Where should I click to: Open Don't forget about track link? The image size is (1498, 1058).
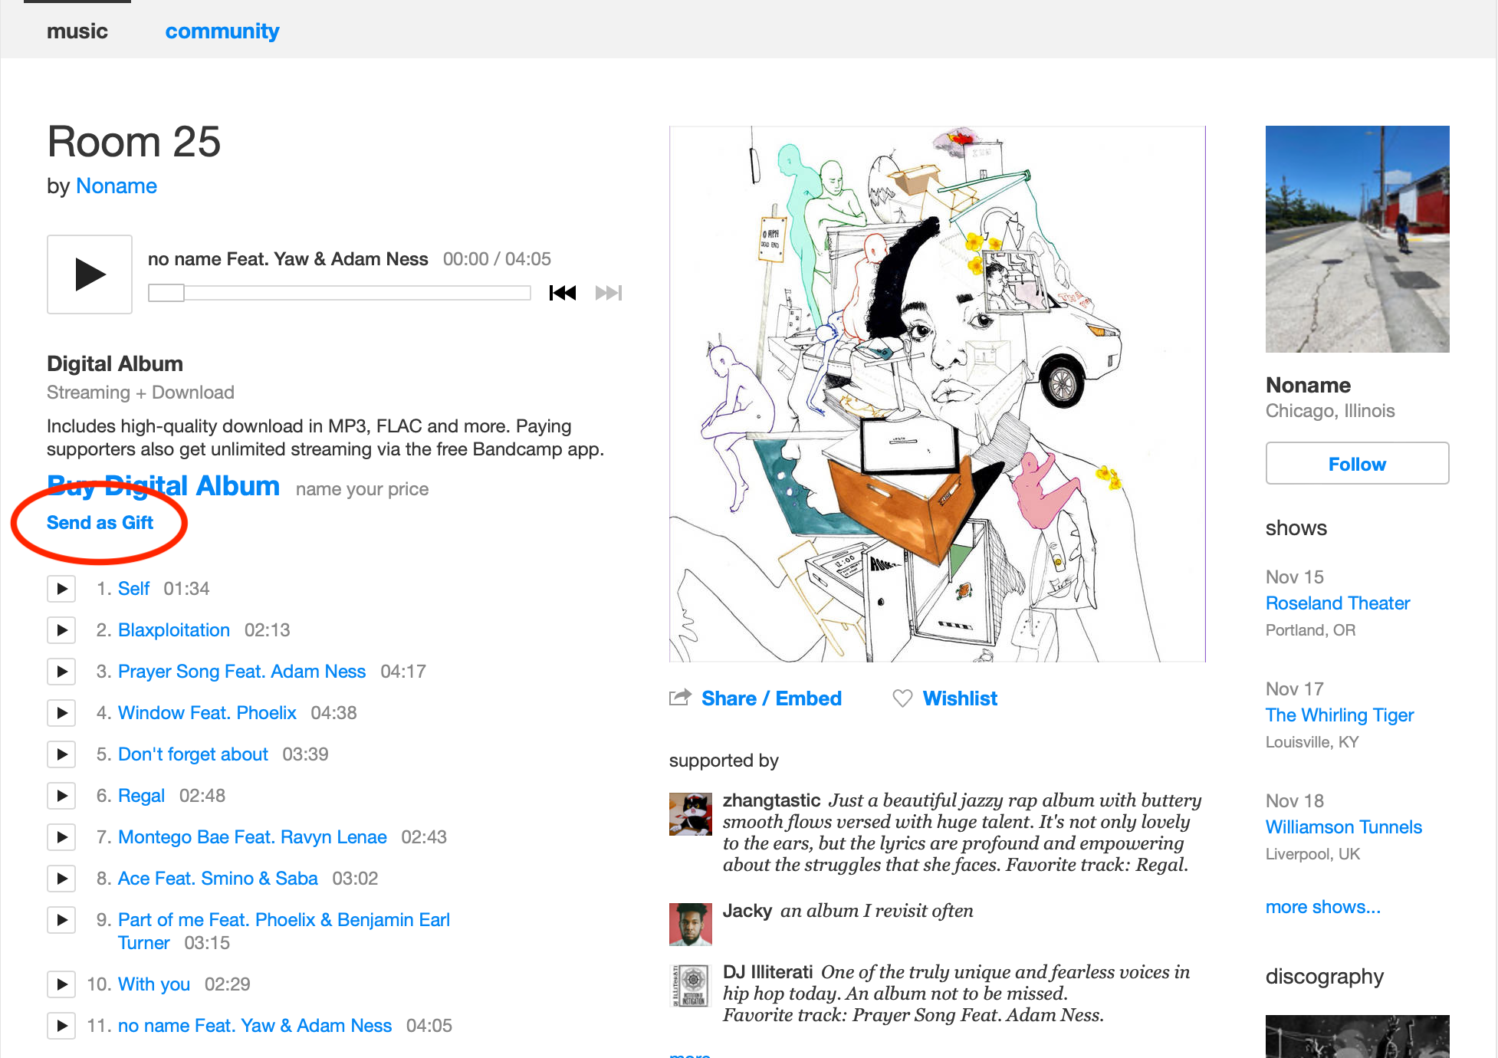click(193, 754)
